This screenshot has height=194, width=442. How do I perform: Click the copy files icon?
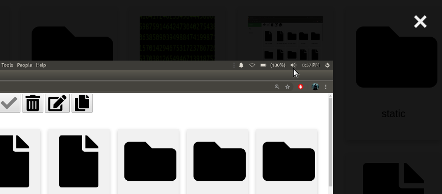pos(82,103)
